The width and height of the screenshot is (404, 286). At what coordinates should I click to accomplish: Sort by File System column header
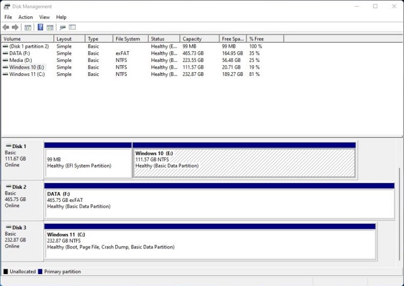click(131, 39)
